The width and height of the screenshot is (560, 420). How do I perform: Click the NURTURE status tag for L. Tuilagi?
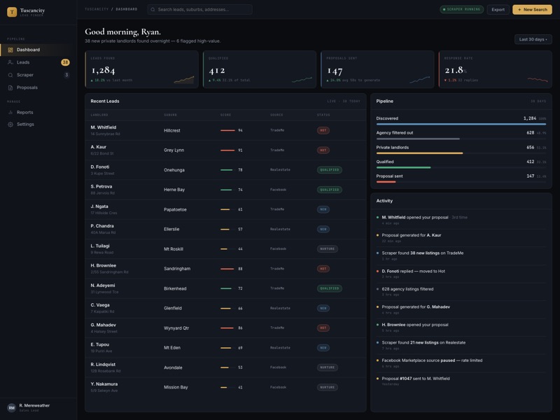click(327, 249)
